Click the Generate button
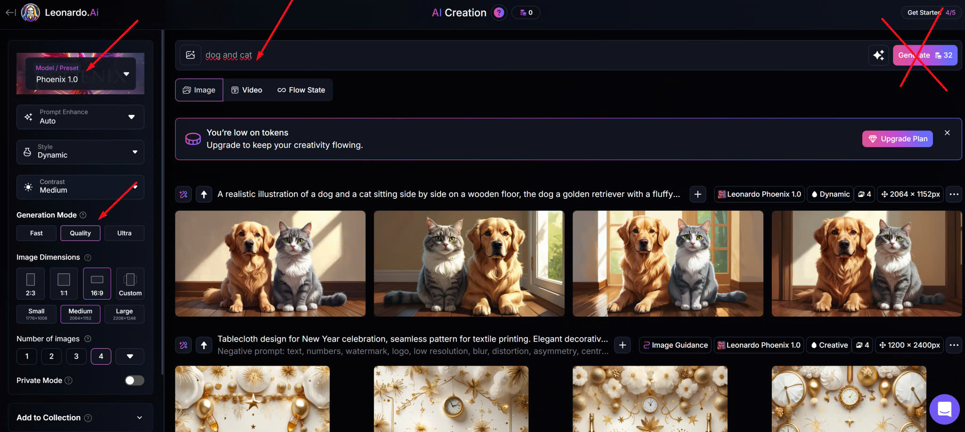 [x=925, y=55]
